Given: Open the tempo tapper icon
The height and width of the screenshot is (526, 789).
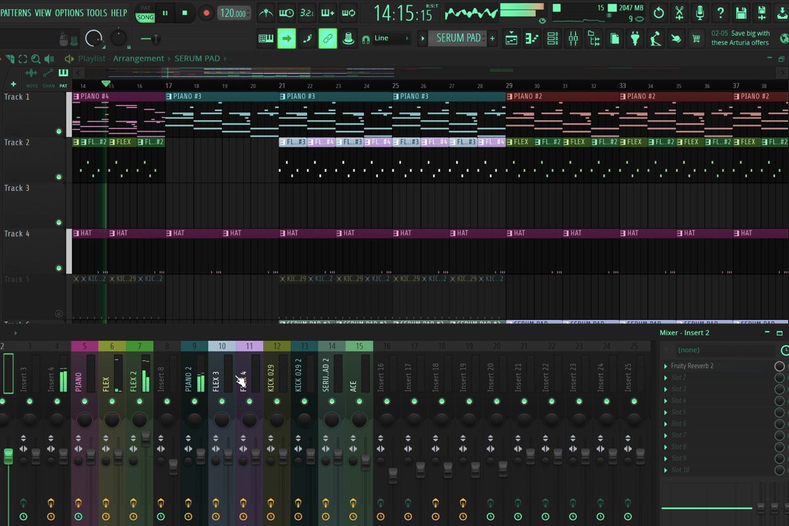Looking at the screenshot, I should pyautogui.click(x=655, y=39).
